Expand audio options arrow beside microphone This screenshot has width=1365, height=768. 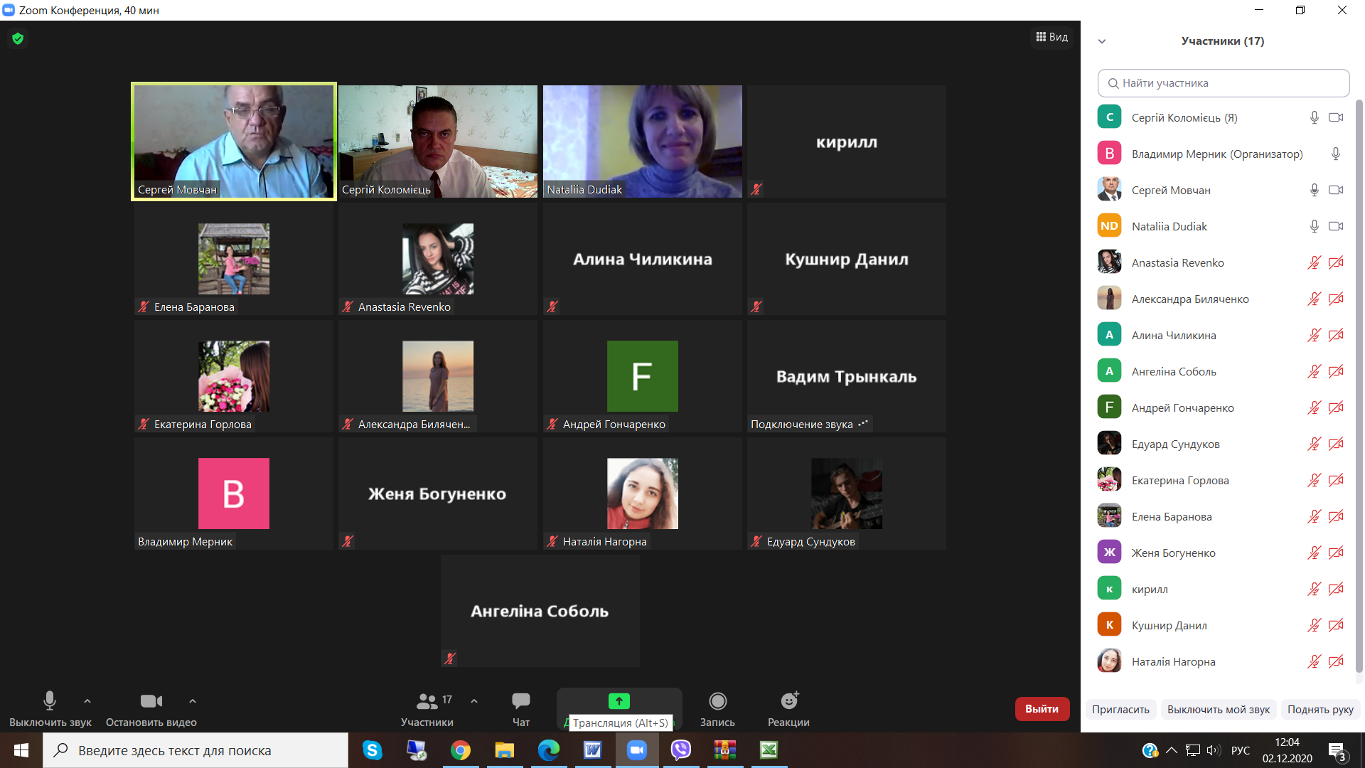87,701
